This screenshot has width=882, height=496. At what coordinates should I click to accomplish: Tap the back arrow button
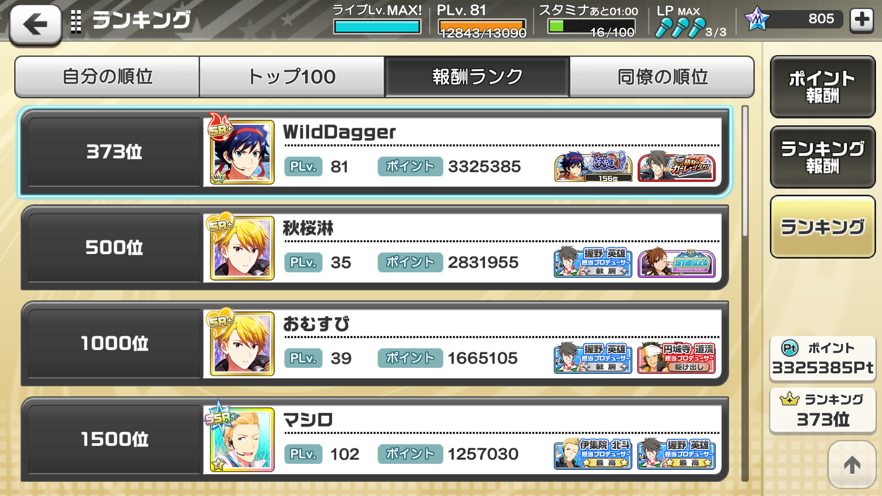[x=35, y=24]
